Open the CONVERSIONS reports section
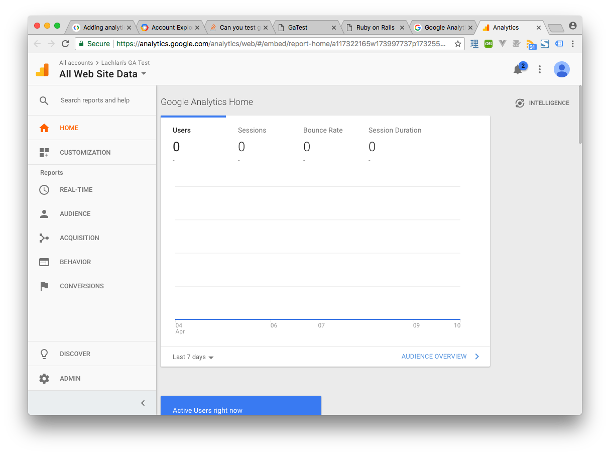Image resolution: width=610 pixels, height=455 pixels. pos(92,286)
